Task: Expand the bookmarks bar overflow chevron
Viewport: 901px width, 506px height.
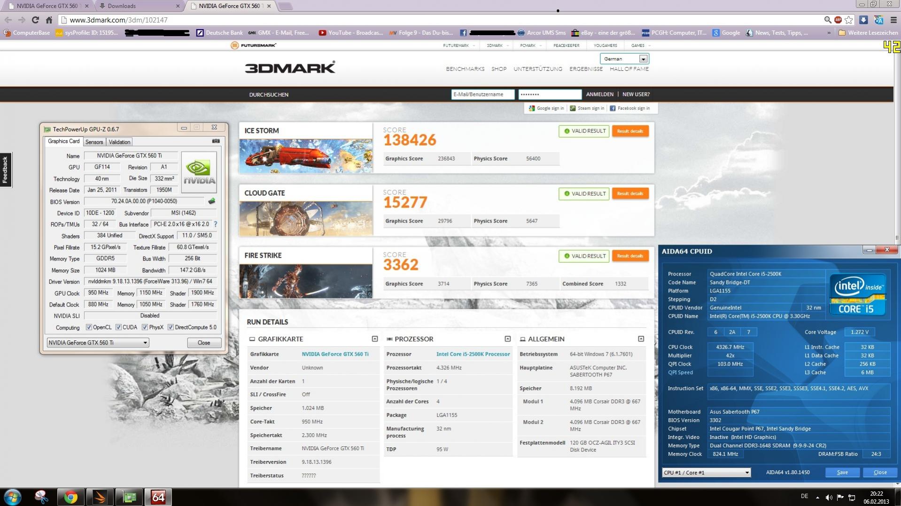Action: [829, 33]
